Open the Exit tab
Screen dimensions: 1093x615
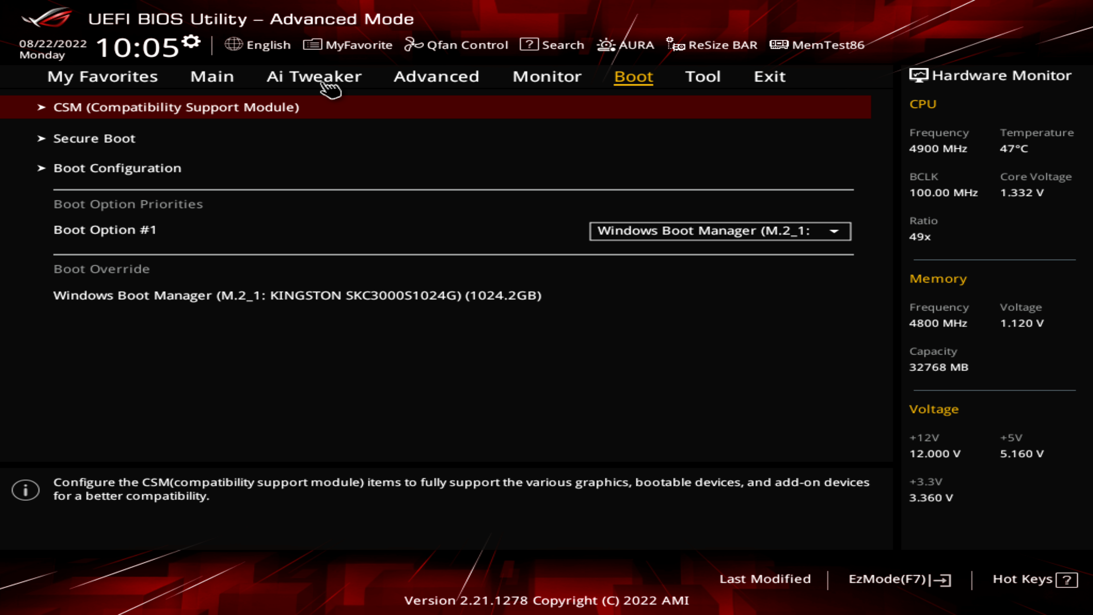[769, 76]
